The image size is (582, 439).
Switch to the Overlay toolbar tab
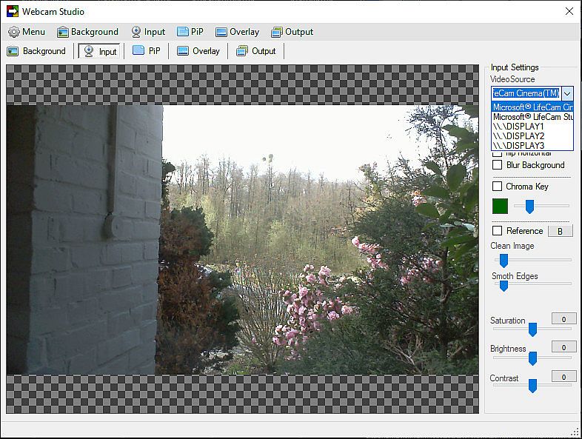[x=198, y=51]
